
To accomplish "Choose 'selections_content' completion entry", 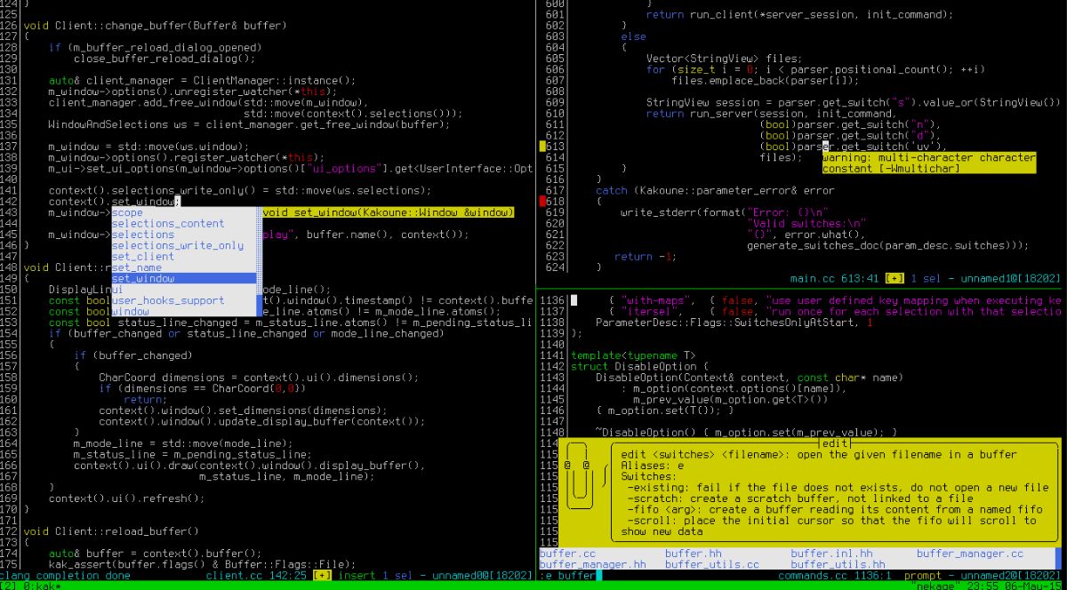I will (183, 223).
